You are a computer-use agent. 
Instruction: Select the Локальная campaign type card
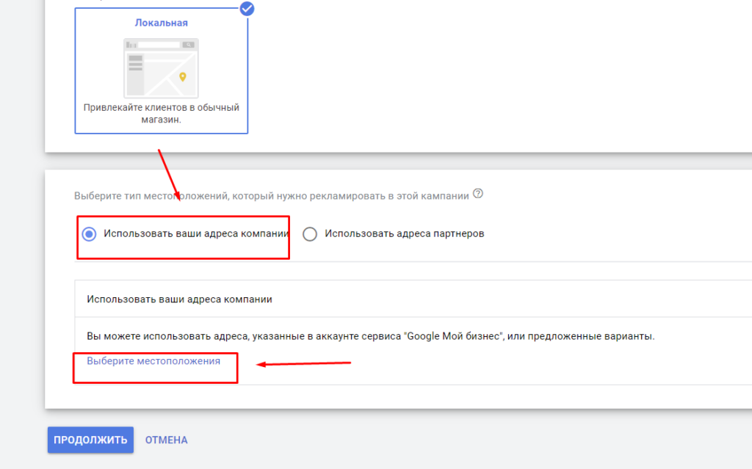pyautogui.click(x=161, y=70)
